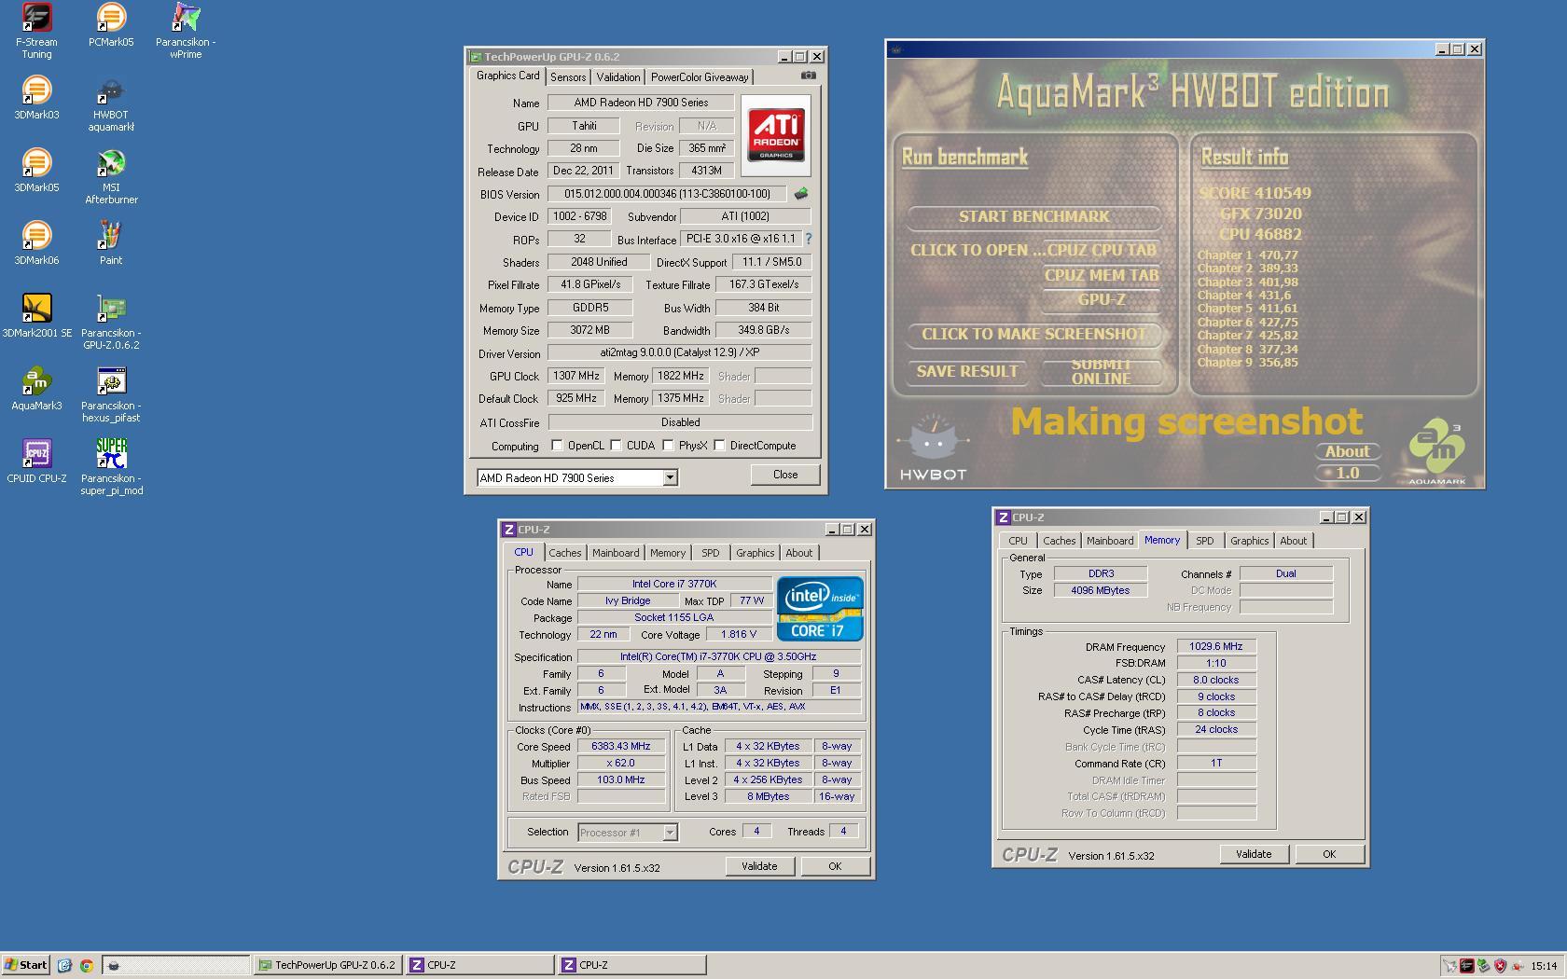
Task: Enable the OpenCL checkbox in GPU-Z
Action: coord(558,446)
